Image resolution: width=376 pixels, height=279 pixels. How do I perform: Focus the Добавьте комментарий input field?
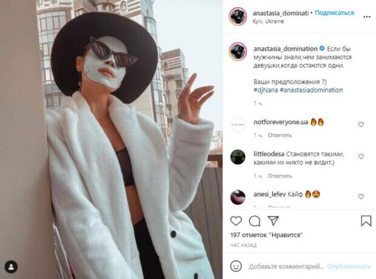(x=286, y=266)
